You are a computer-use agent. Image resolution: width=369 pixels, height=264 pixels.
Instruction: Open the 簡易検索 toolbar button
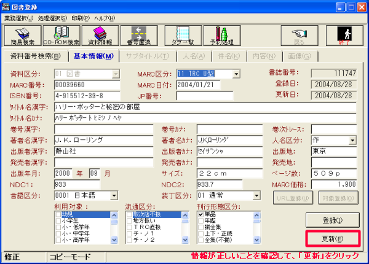[x=23, y=36]
